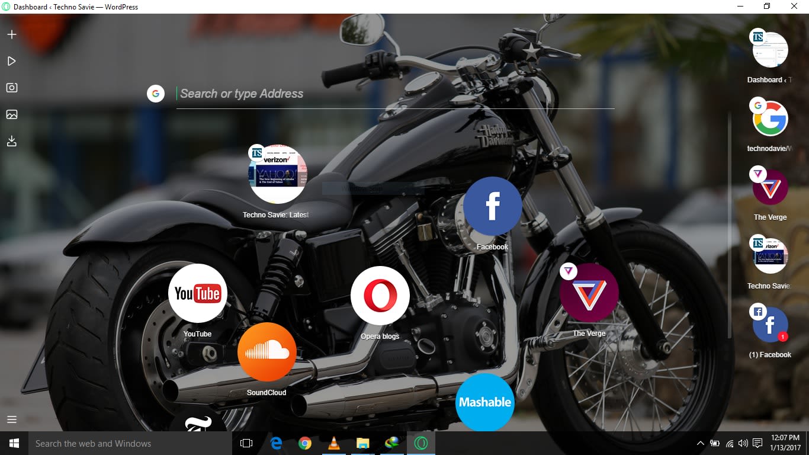Click the snapshot camera icon

pos(11,88)
